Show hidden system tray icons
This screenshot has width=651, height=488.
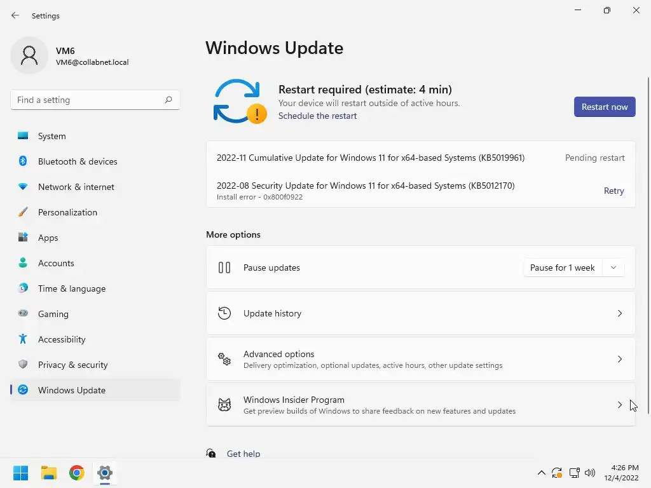pyautogui.click(x=541, y=473)
